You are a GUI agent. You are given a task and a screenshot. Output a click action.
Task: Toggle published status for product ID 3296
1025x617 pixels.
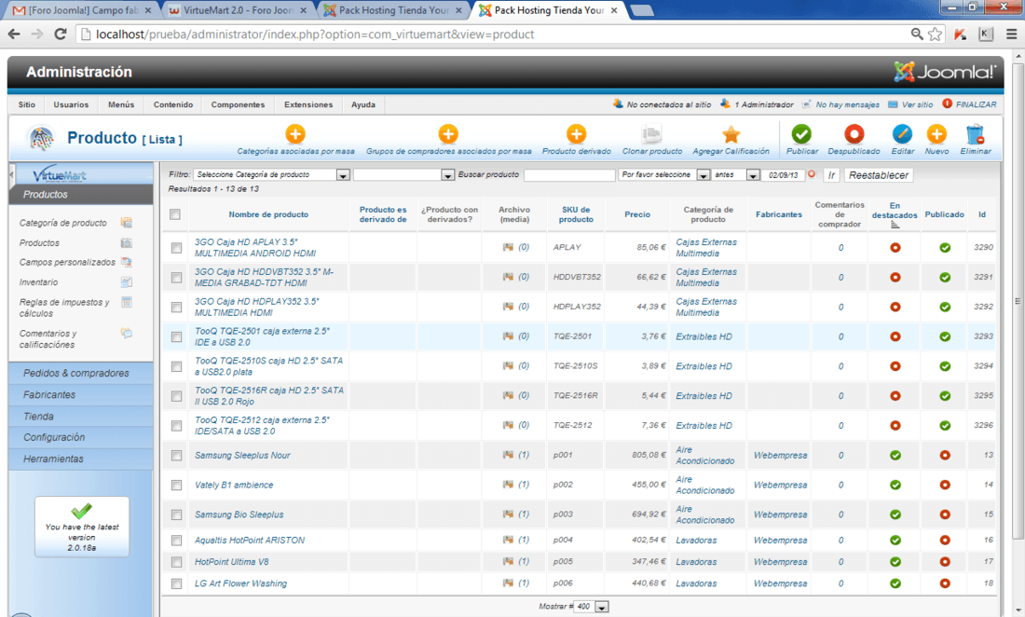945,426
